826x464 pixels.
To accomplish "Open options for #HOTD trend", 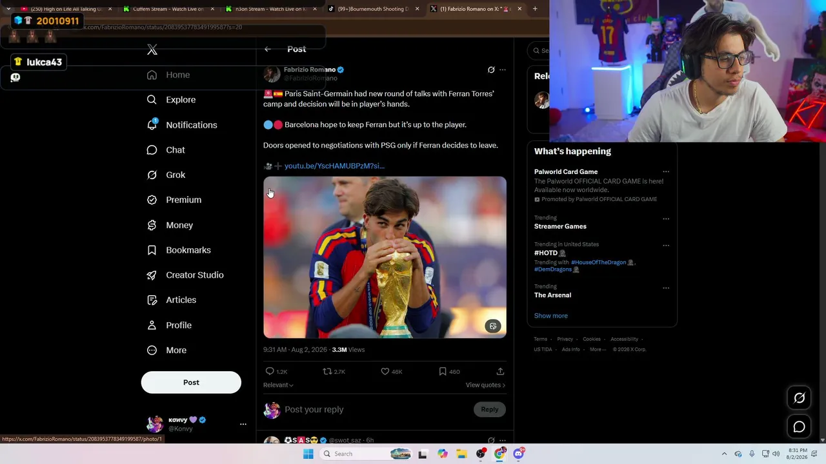I will [x=666, y=246].
